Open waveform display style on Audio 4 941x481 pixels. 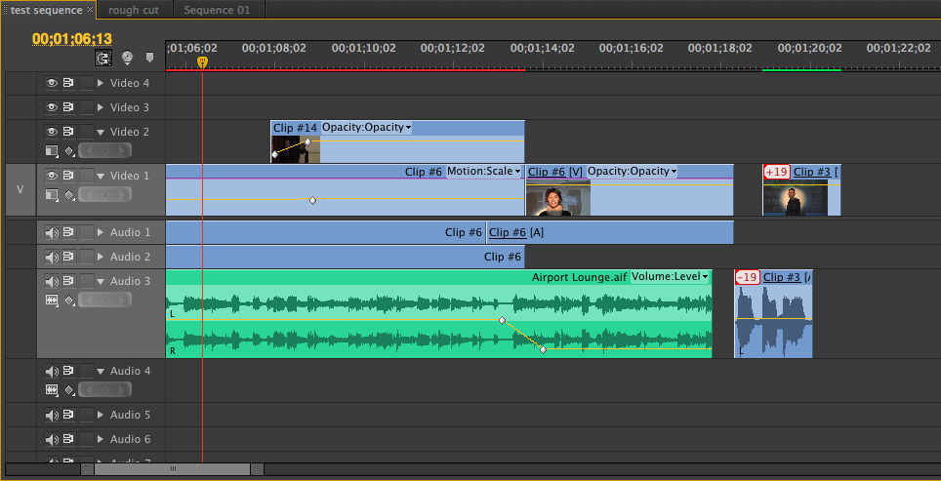(52, 390)
